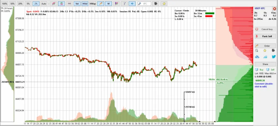Click the checkered flags markers icon
This screenshot has height=126, width=278.
116,4
